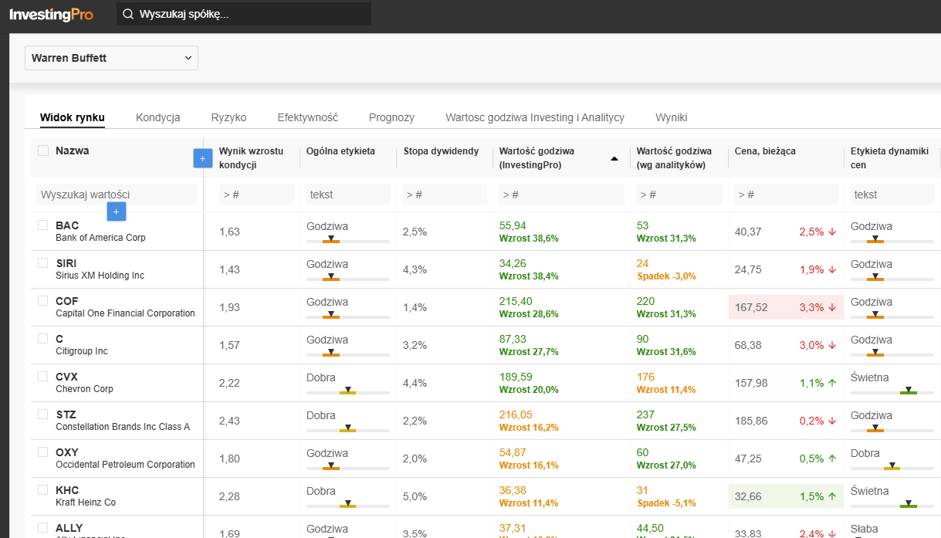Focus the Stopa dywidendy filter field
941x538 pixels.
(x=444, y=195)
